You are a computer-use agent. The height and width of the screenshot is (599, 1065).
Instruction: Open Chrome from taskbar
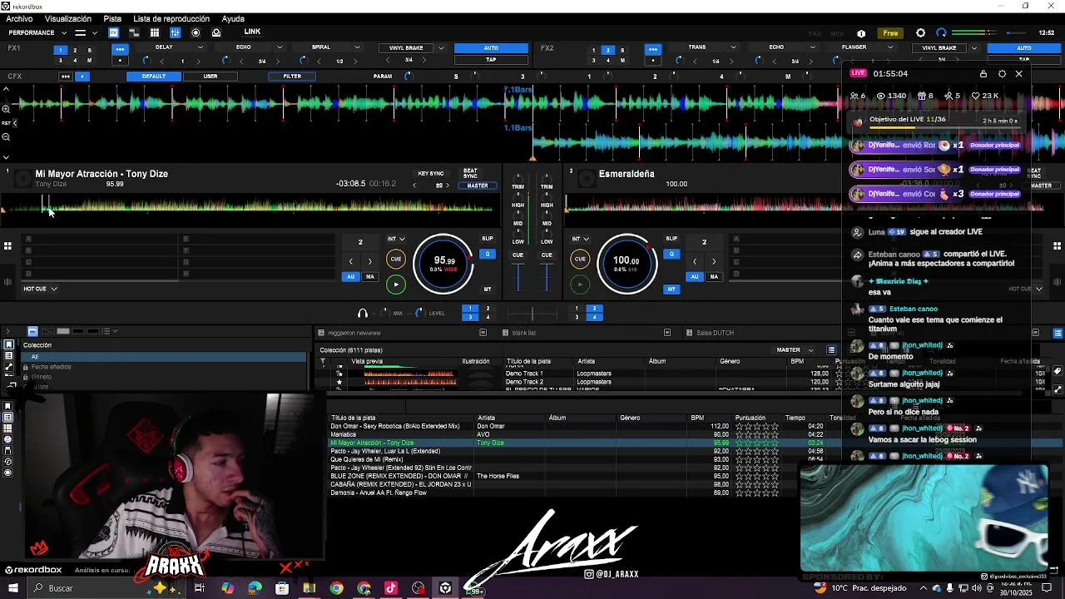(x=336, y=588)
